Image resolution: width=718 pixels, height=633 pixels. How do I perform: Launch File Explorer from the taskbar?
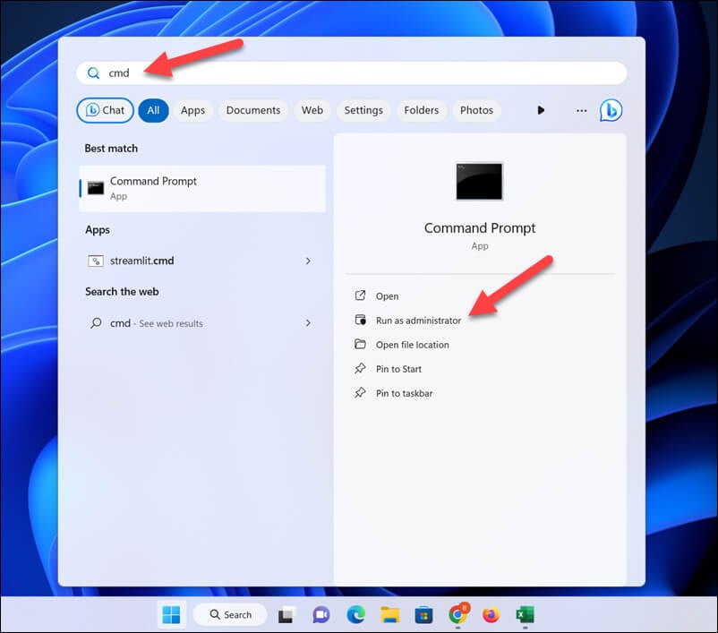coord(390,614)
